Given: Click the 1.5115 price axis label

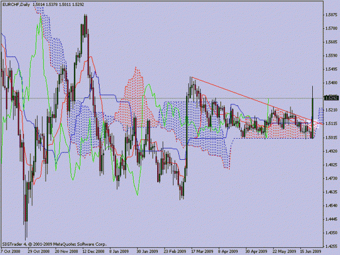Looking at the screenshot, I should [x=331, y=124].
